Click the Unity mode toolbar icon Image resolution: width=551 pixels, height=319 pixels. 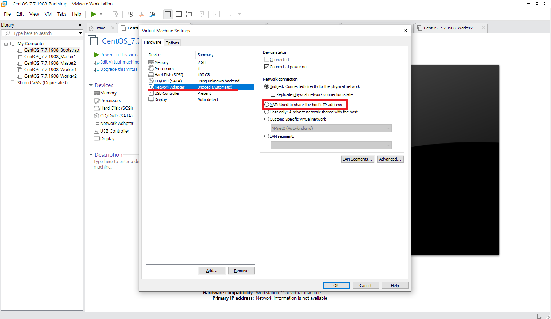[201, 14]
